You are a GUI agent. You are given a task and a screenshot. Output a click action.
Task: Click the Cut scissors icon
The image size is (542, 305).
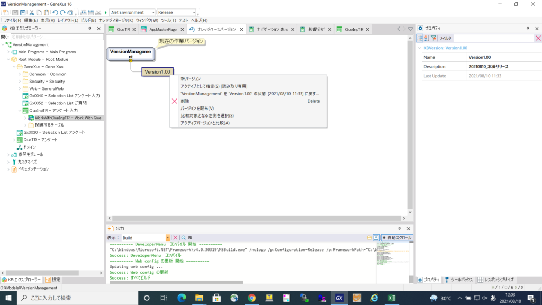pyautogui.click(x=32, y=13)
